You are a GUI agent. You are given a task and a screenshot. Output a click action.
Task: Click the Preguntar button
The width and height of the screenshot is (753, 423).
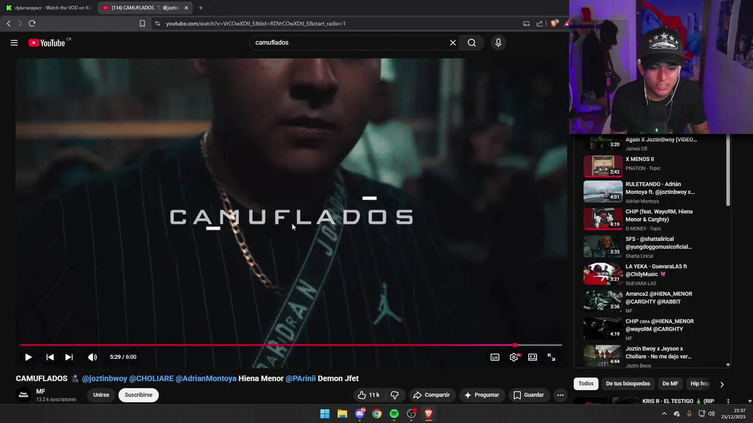tap(482, 395)
